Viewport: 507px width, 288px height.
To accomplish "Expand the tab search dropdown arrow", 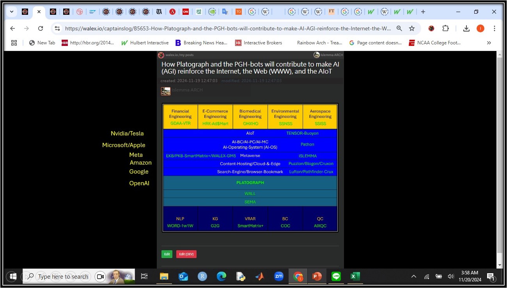I will [12, 12].
